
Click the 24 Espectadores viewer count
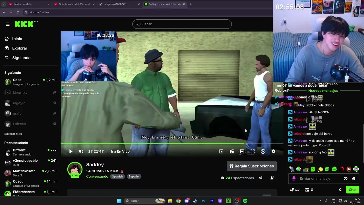point(237,178)
